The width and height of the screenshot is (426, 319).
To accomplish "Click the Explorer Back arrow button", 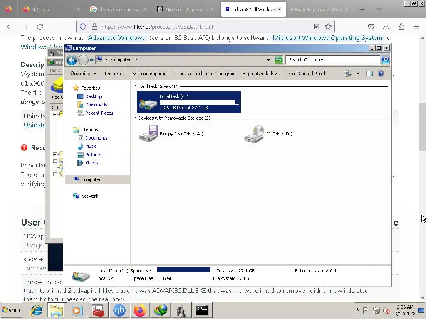I will coord(72,60).
